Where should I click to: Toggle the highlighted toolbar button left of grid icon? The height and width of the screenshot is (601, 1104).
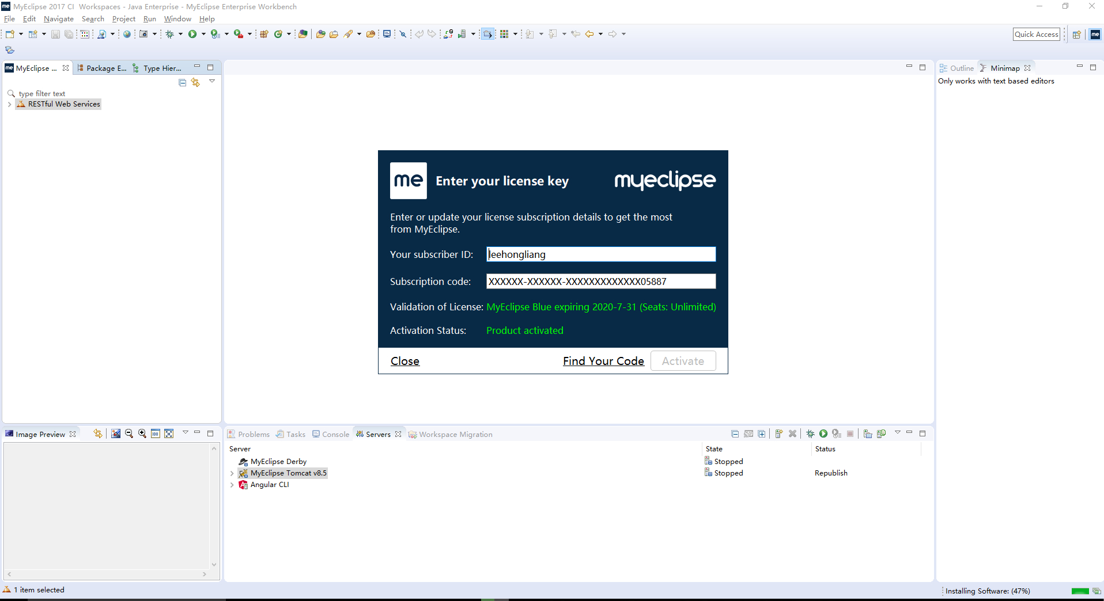point(487,35)
